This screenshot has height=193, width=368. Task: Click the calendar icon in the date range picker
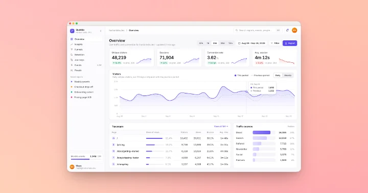(x=239, y=43)
